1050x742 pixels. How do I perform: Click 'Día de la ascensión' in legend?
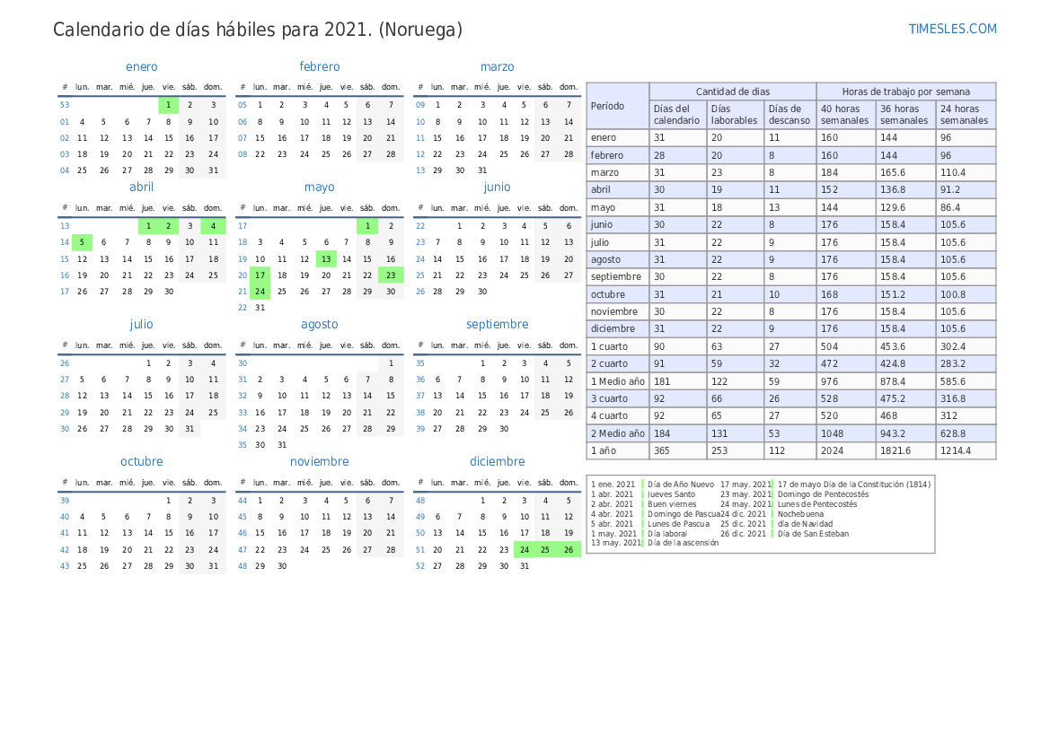(x=683, y=544)
